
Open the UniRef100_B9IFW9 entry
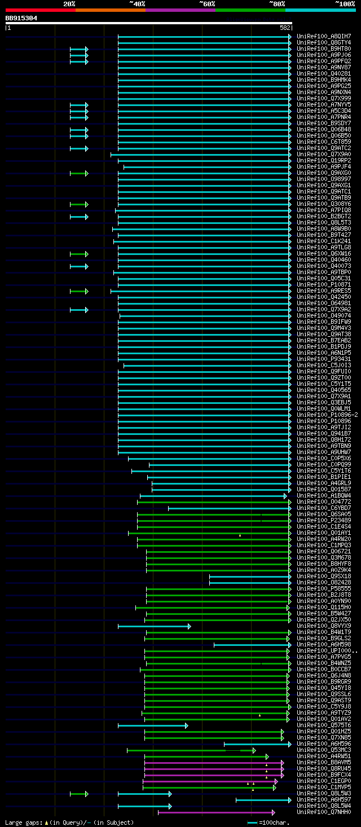[324, 322]
